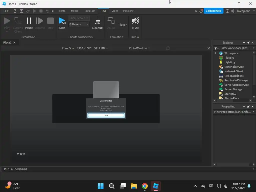Switch to the MODEL tab
Screen dimensions: 256x192
tap(75, 11)
